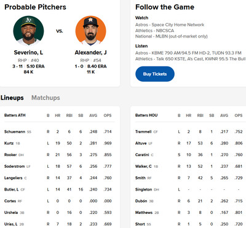This screenshot has width=246, height=228.
Task: Click Alexander's player headshot photo
Action: click(90, 31)
